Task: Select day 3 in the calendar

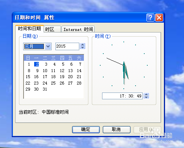Action: (46, 64)
